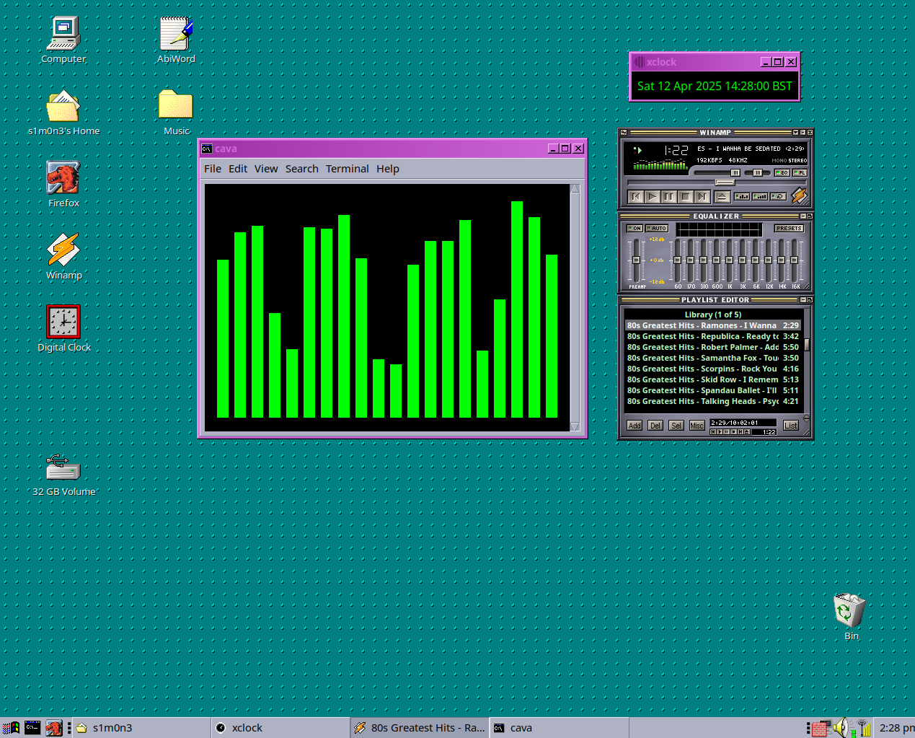Image resolution: width=915 pixels, height=738 pixels.
Task: Toggle the PL playlist window button
Action: coord(800,173)
